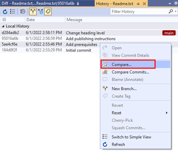Open the Filter History search dropdown arrow
This screenshot has height=151, width=178.
click(176, 11)
